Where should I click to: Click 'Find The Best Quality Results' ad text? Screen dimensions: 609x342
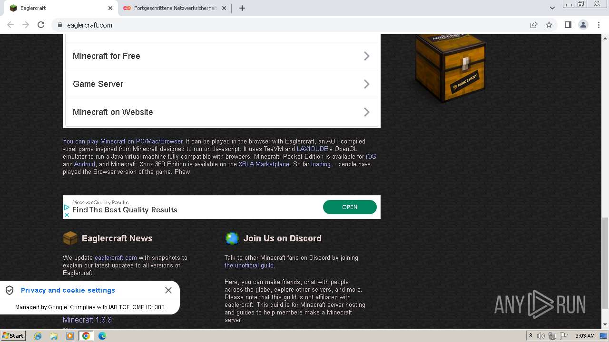[125, 210]
